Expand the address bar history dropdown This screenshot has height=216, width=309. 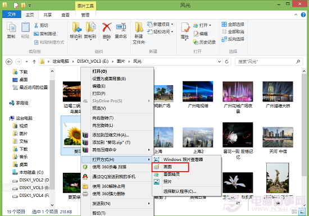(x=219, y=62)
